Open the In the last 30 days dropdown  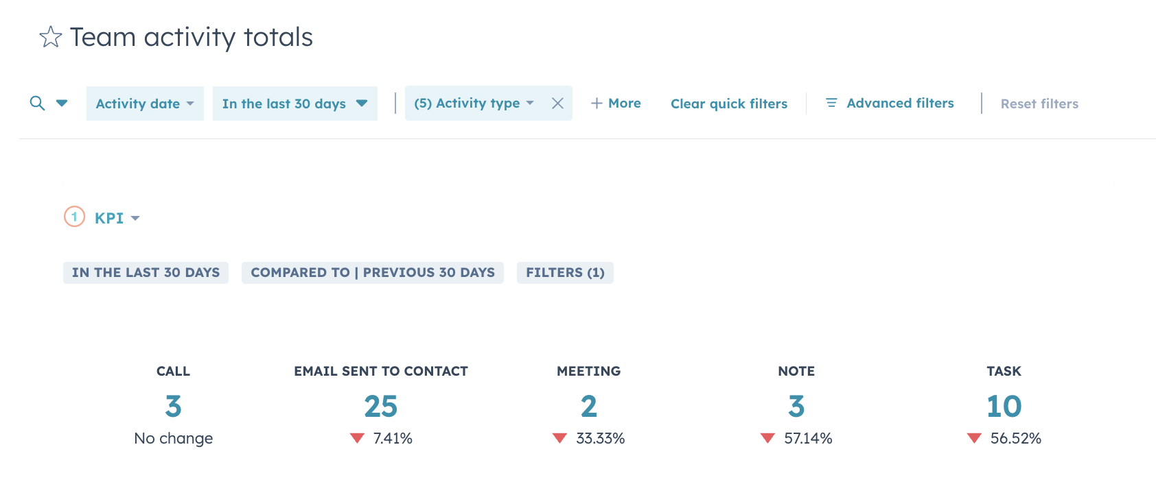click(x=295, y=104)
